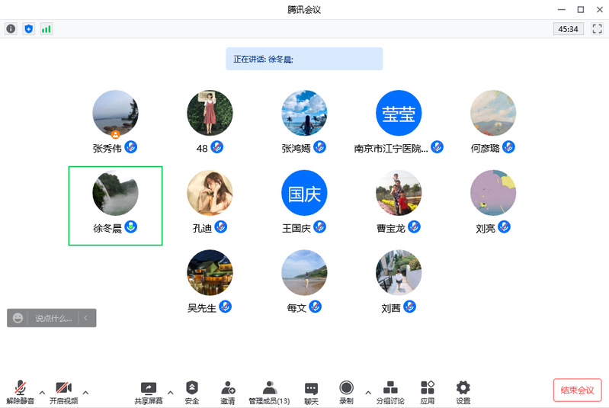The height and width of the screenshot is (408, 609).
Task: Expand audio options arrow beside 解除静音
Action: (42, 393)
